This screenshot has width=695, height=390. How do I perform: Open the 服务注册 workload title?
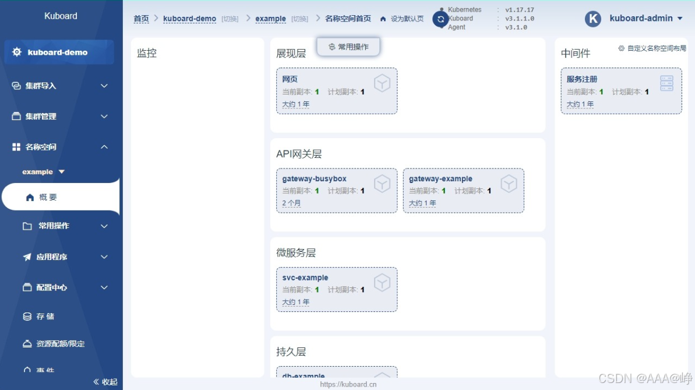[582, 79]
